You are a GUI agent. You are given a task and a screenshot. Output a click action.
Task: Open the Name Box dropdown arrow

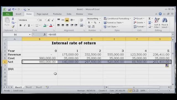[30, 34]
